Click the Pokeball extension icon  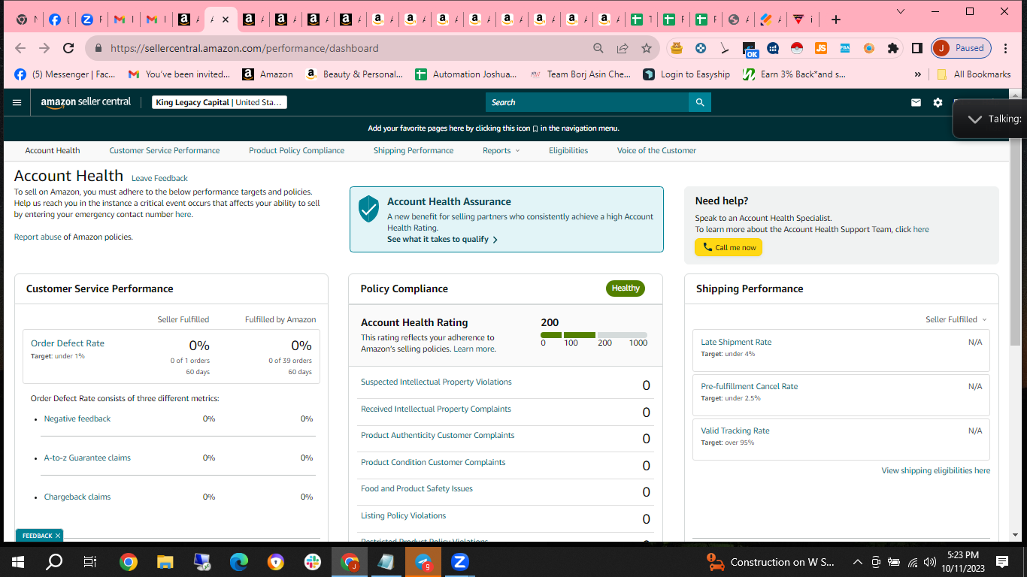797,48
